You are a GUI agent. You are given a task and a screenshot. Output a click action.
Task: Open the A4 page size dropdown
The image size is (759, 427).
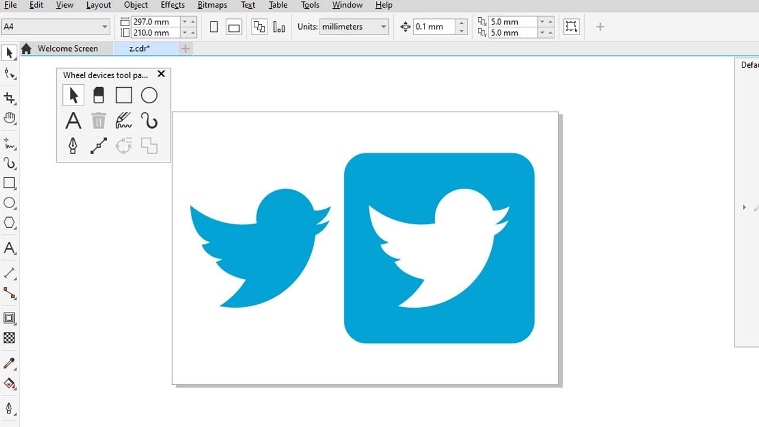click(x=105, y=27)
